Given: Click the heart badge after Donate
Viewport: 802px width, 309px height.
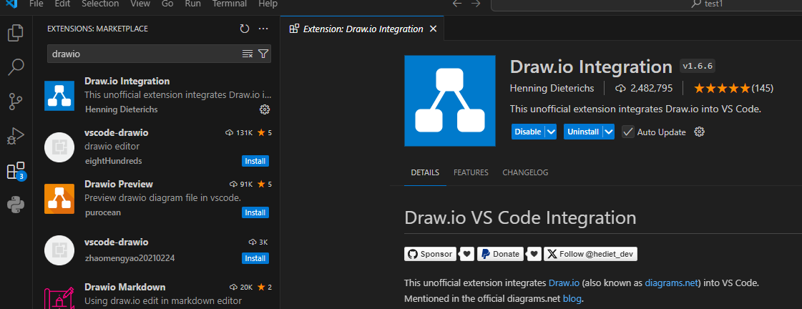Looking at the screenshot, I should click(534, 254).
